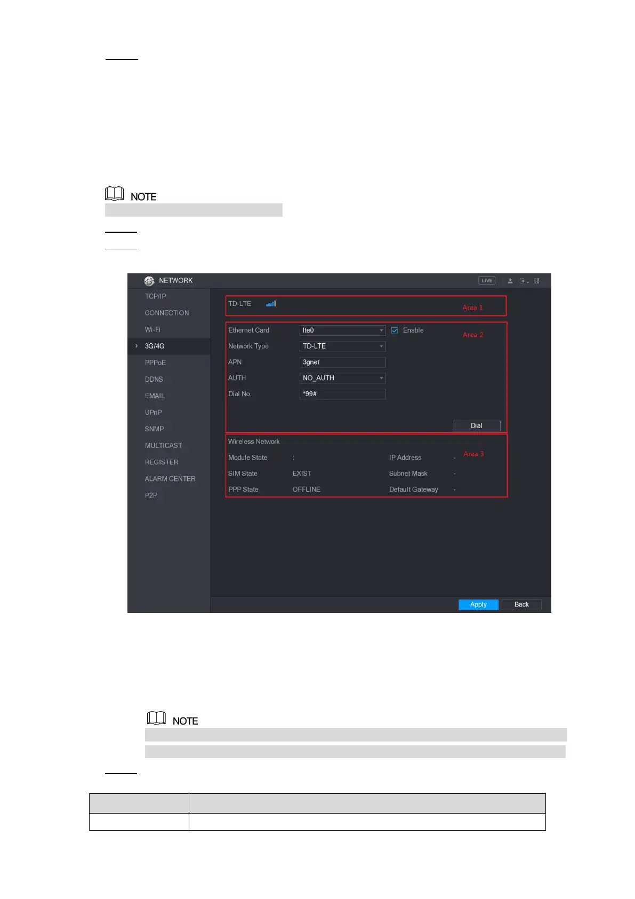Click the NETWORK globe icon
Screen dimensions: 635x899
[x=149, y=281]
